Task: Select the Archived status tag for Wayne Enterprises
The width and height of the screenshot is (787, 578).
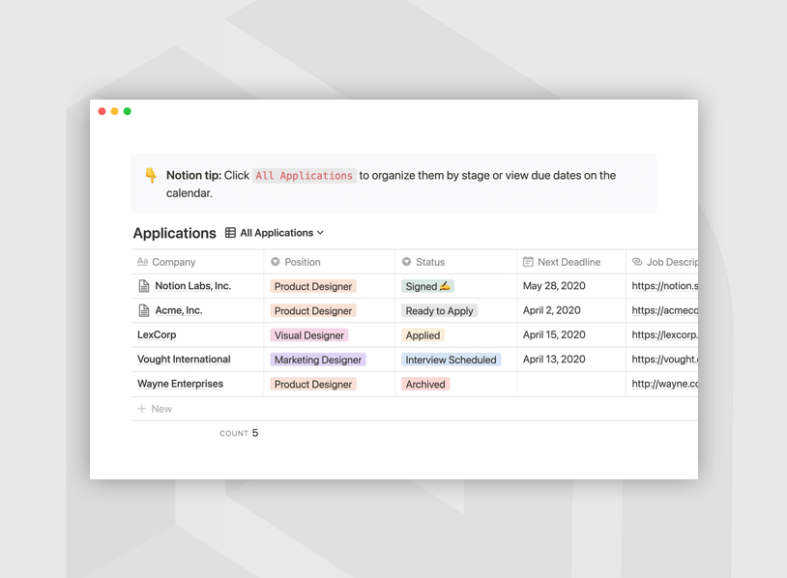Action: click(x=425, y=384)
